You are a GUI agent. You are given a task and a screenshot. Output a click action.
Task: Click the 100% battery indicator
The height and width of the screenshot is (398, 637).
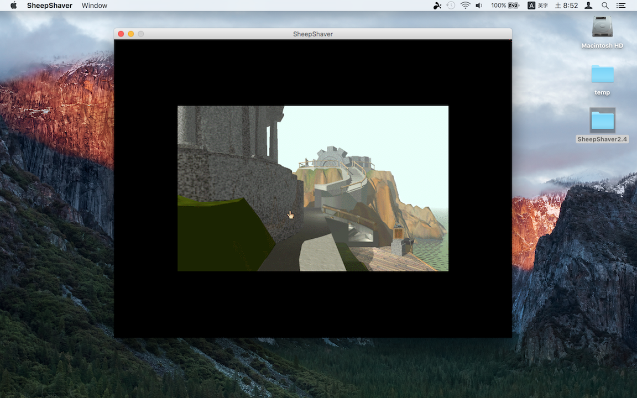[x=505, y=6]
